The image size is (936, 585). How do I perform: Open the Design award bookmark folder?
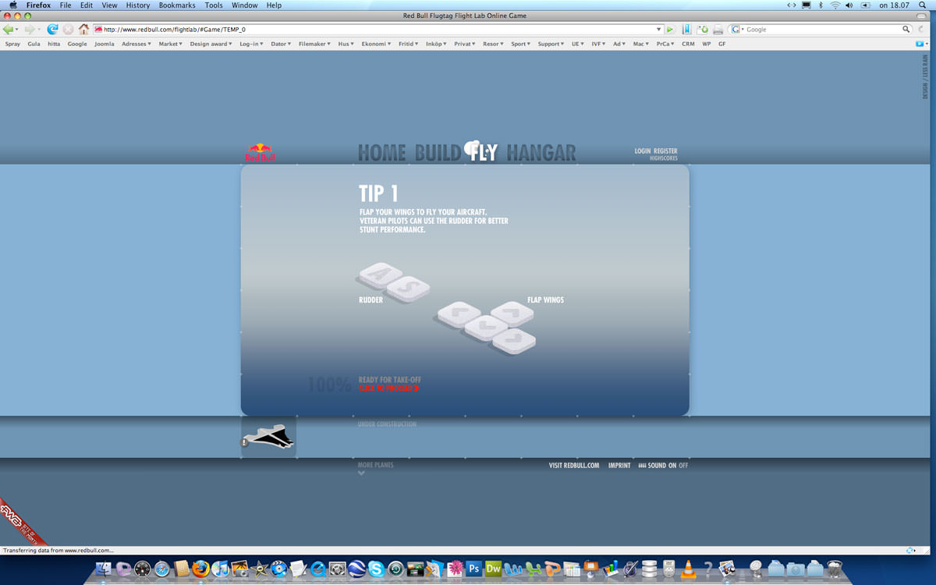[211, 44]
